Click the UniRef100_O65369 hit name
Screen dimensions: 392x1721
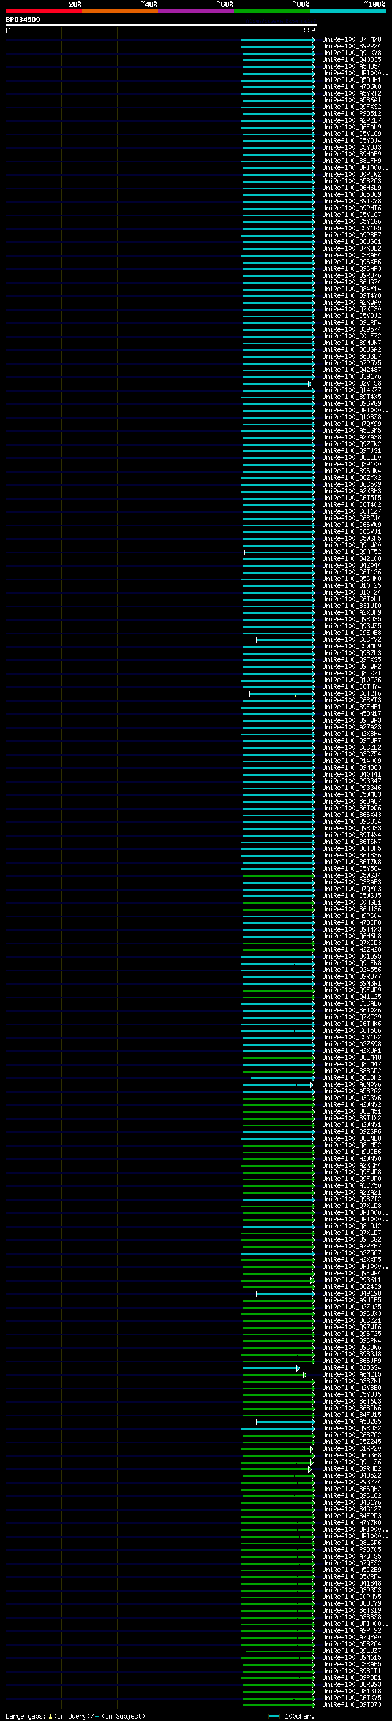(x=352, y=194)
